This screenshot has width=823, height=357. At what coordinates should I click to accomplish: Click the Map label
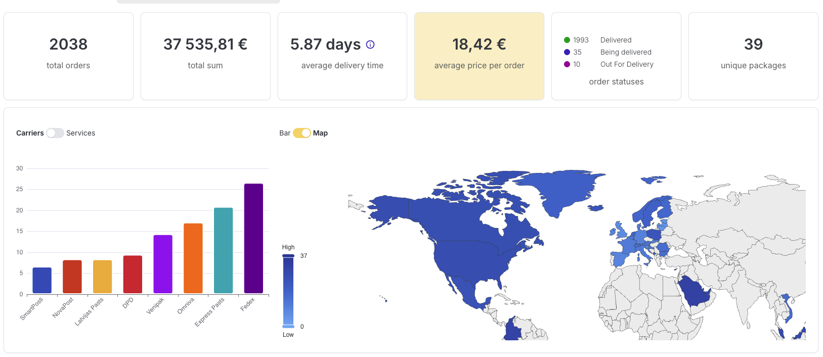[320, 133]
